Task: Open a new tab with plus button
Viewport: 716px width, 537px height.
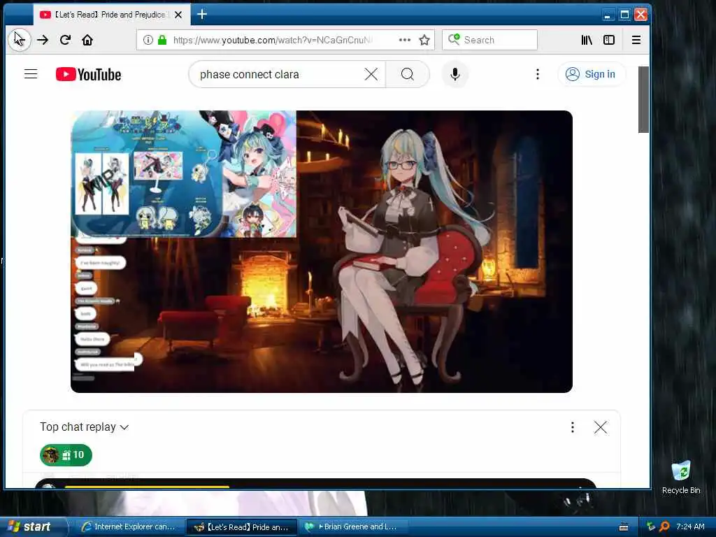Action: point(202,14)
